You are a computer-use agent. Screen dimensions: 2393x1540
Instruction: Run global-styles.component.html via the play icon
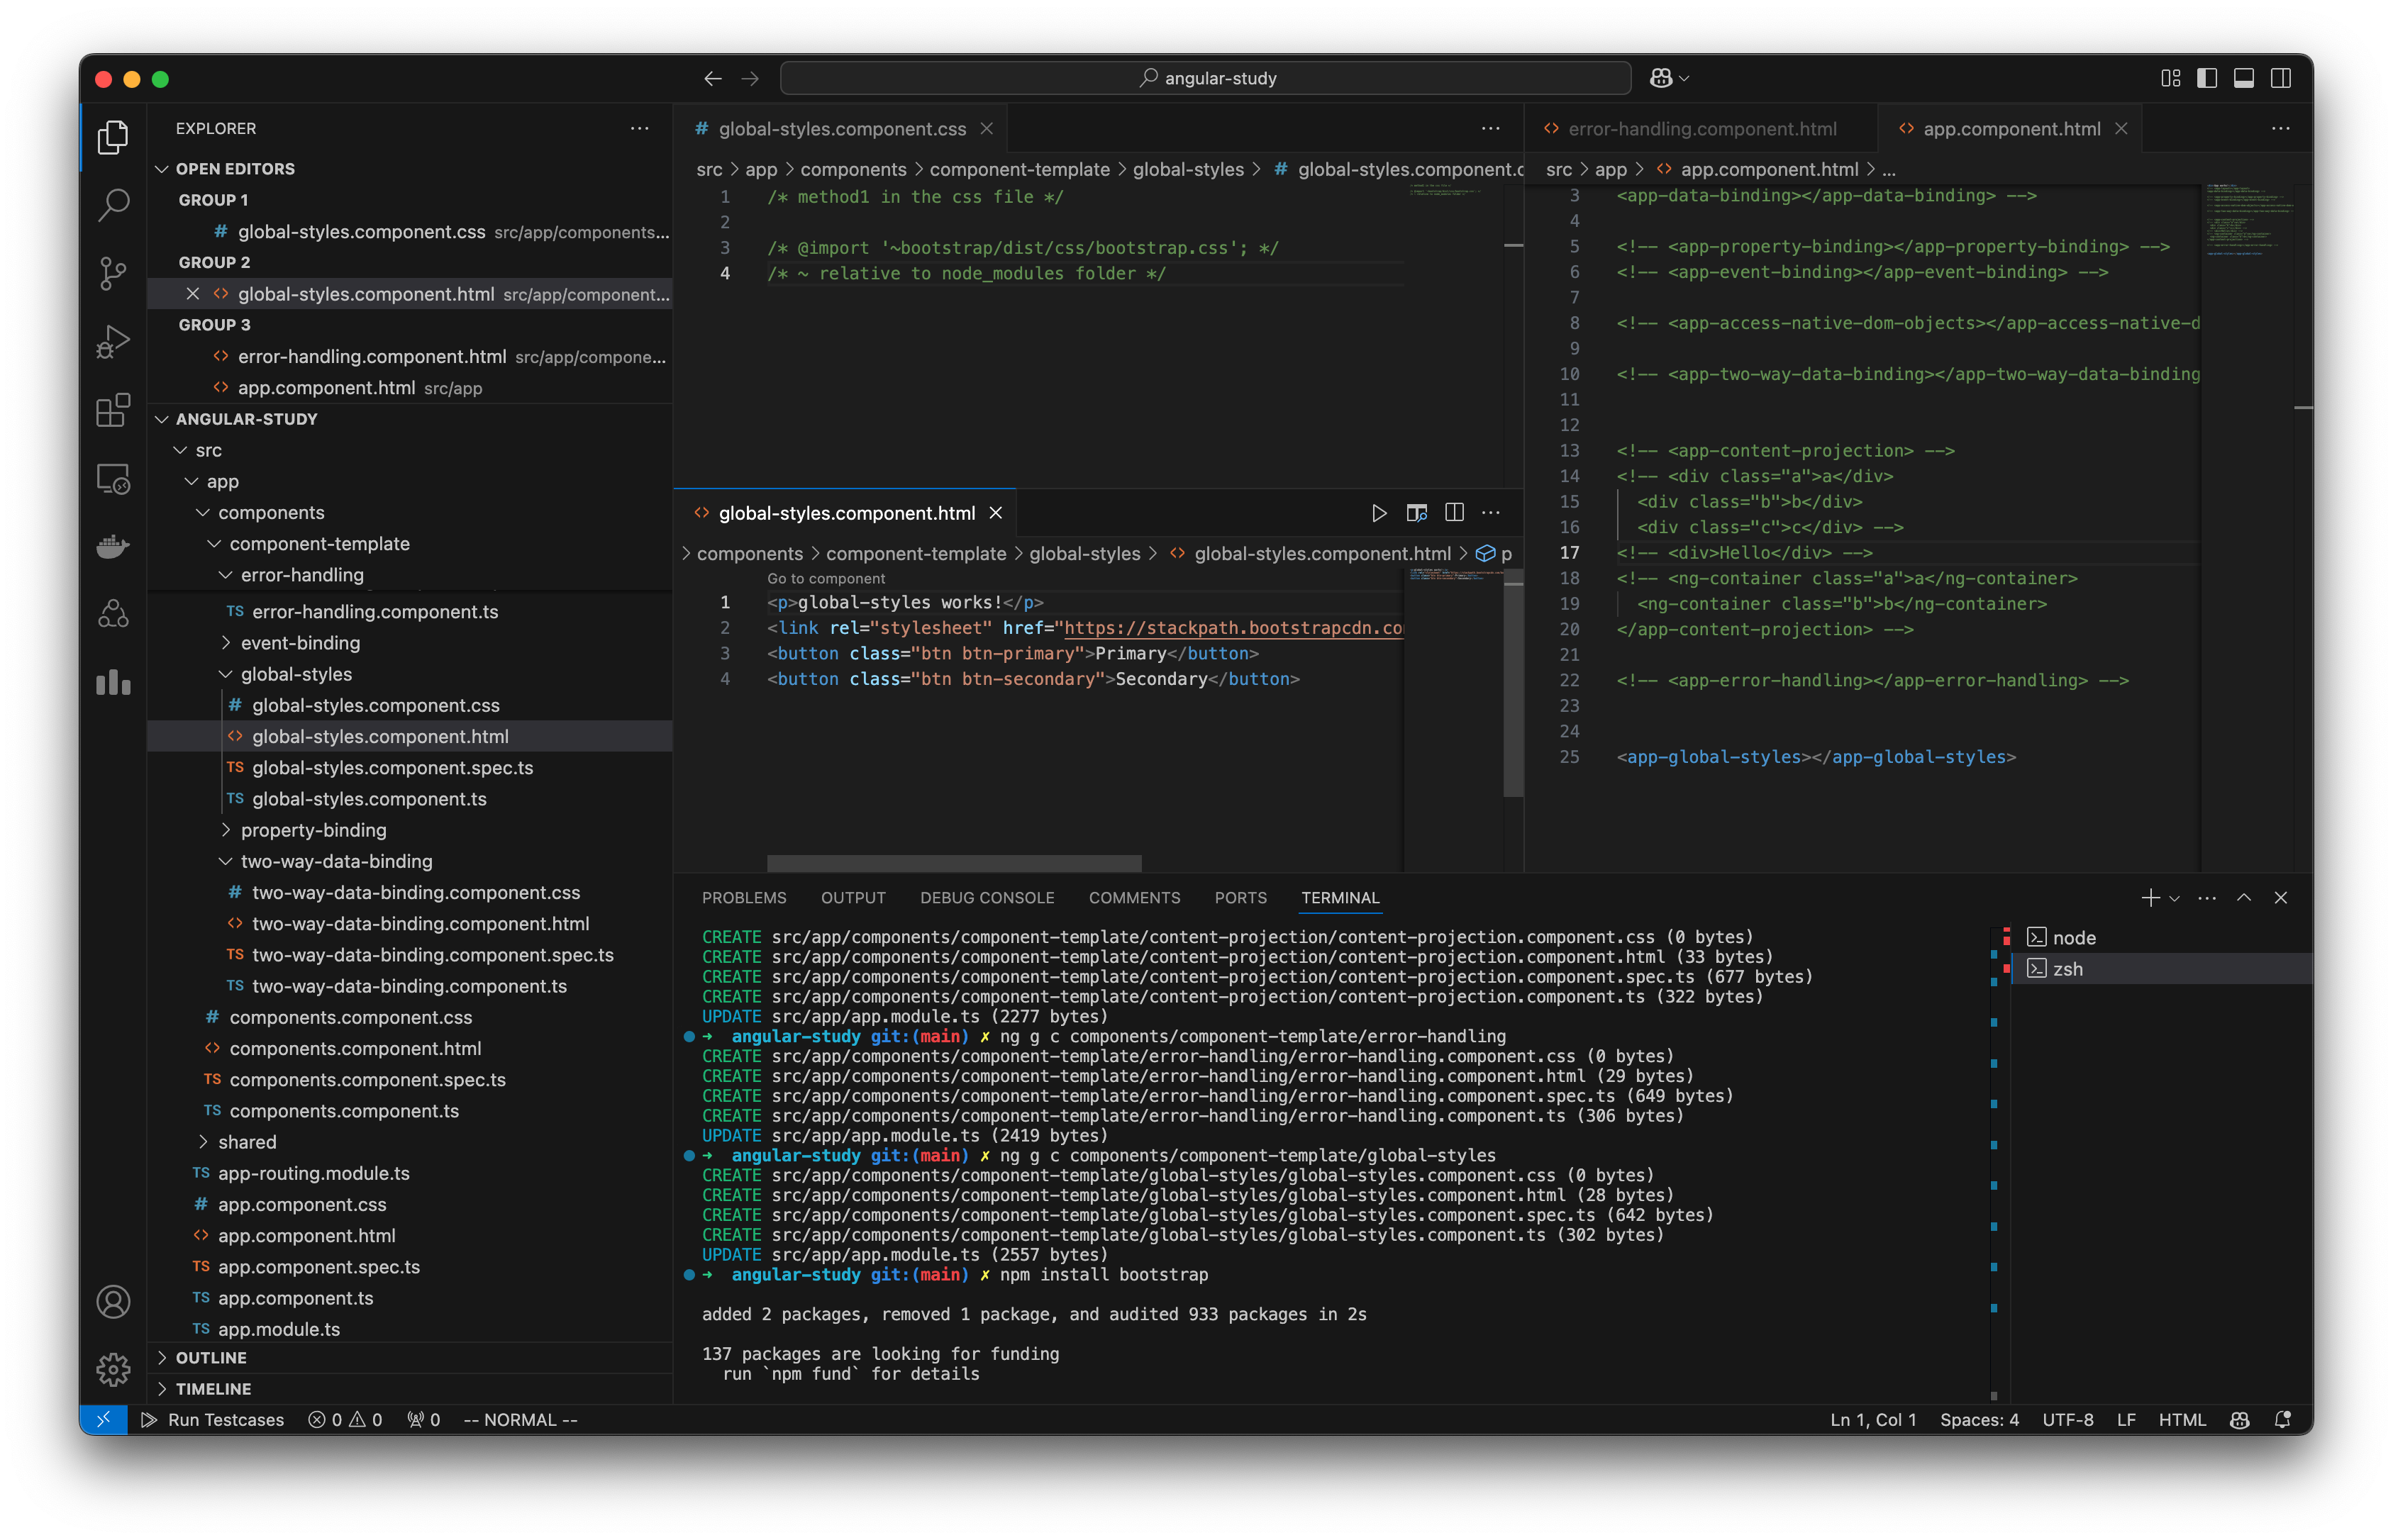click(1380, 512)
